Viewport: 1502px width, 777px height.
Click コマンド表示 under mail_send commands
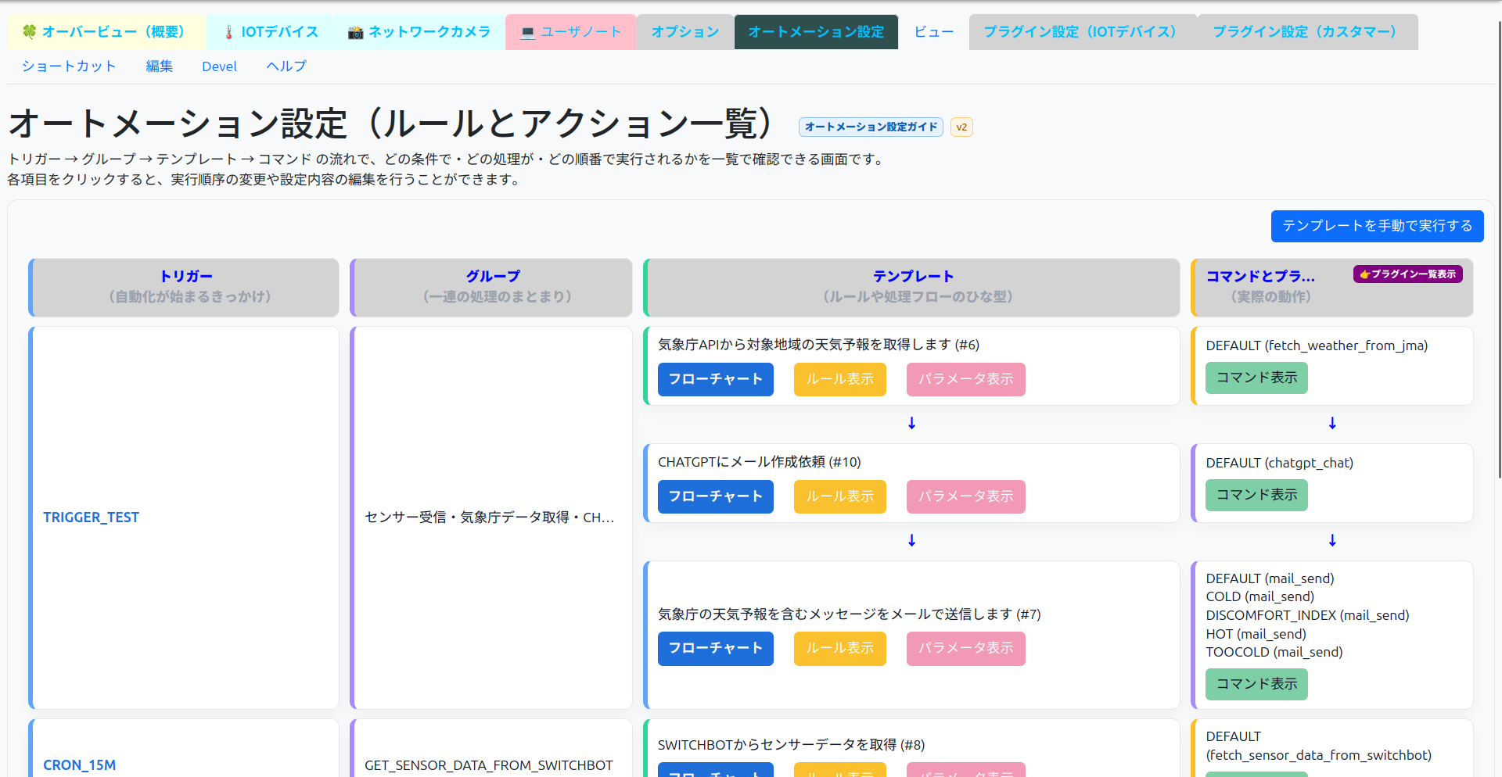1256,684
